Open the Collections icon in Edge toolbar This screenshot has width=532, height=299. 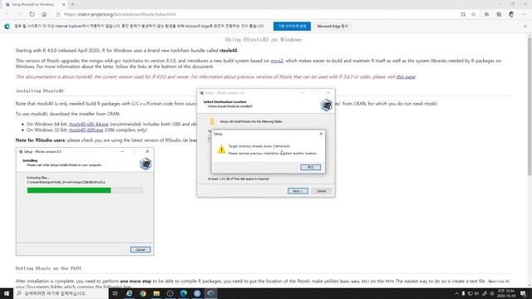pos(499,14)
